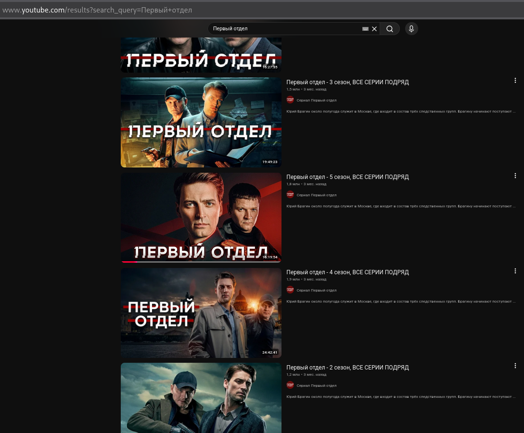Viewport: 524px width, 433px height.
Task: Click '1,2 млн • 3 мес. назад' metadata
Action: tap(306, 374)
